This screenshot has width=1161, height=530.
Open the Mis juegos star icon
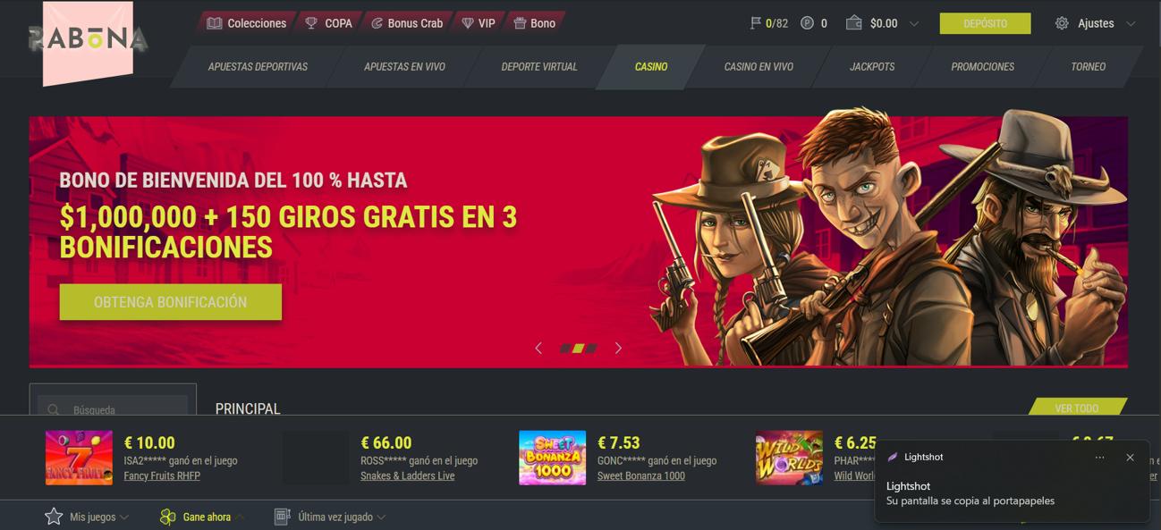coord(54,517)
